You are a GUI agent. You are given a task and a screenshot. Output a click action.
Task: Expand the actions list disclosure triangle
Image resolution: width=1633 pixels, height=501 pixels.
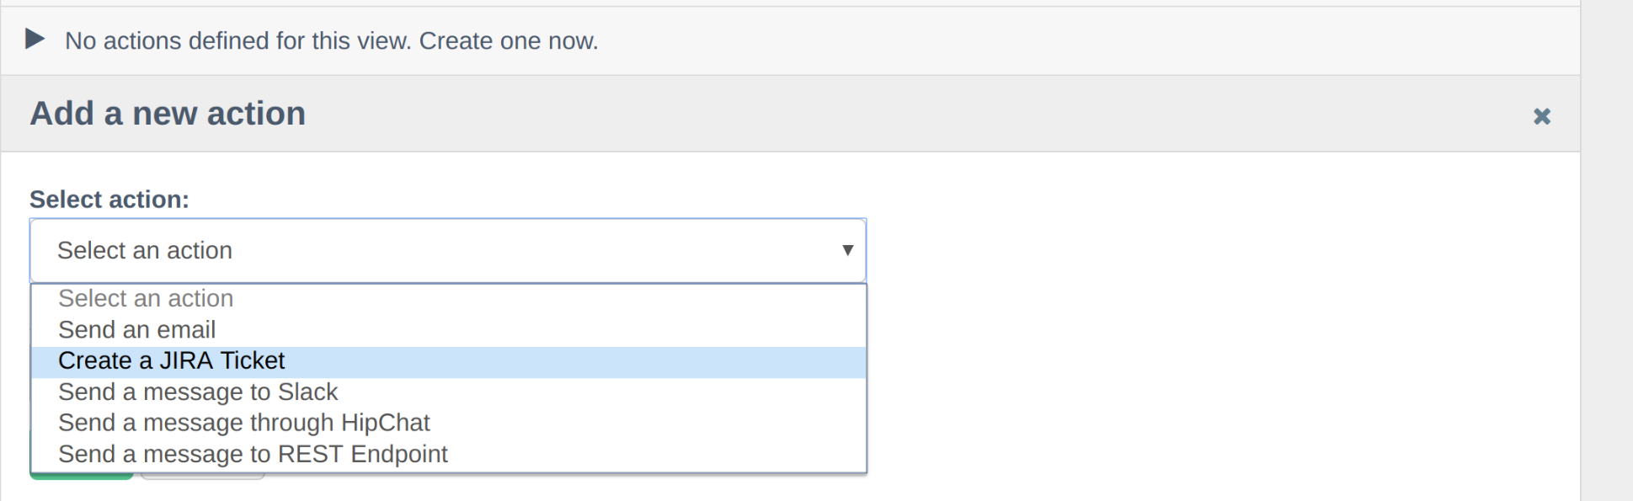(x=35, y=39)
